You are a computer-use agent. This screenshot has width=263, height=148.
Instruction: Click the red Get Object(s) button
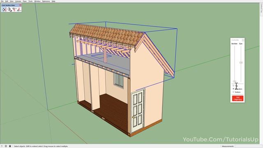(x=238, y=98)
